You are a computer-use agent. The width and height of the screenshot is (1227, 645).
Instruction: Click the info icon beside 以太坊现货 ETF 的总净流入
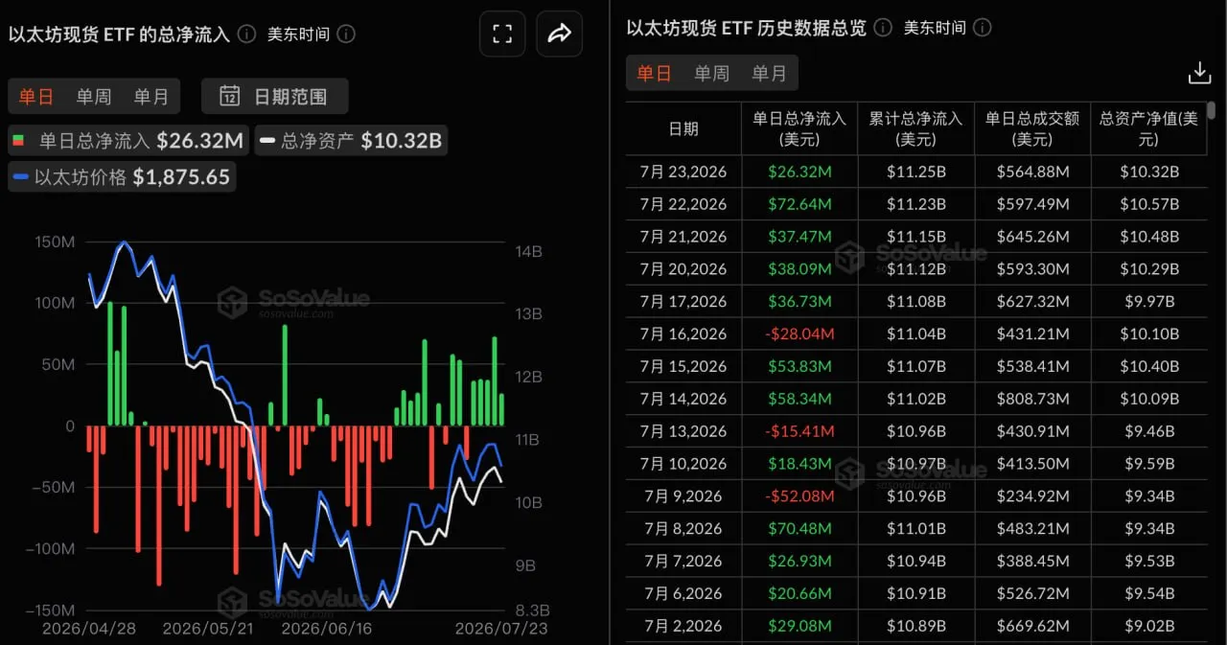(x=246, y=35)
